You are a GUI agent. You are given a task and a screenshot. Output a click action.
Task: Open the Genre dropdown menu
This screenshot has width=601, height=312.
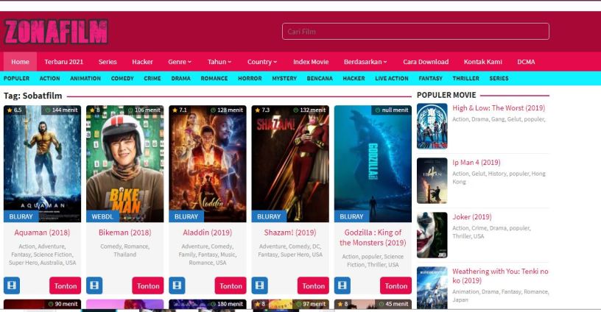click(x=180, y=62)
